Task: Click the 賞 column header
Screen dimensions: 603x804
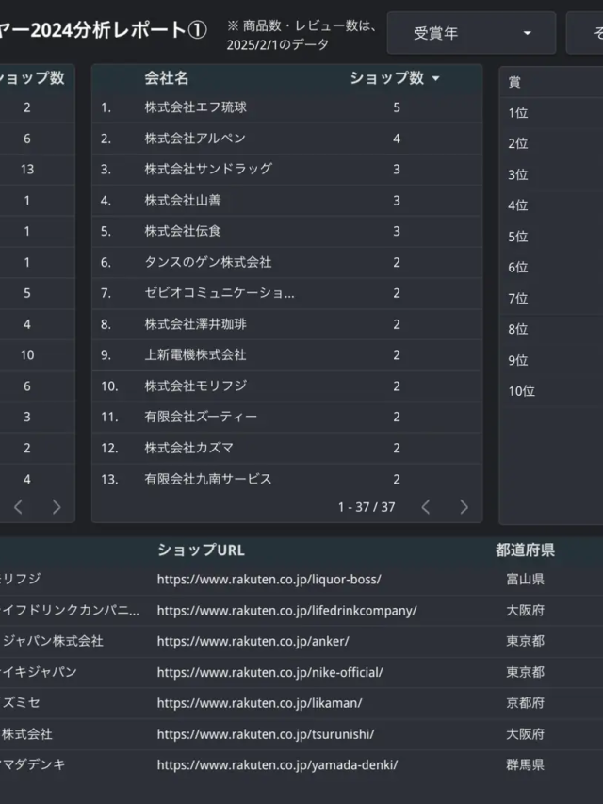Action: click(x=514, y=82)
